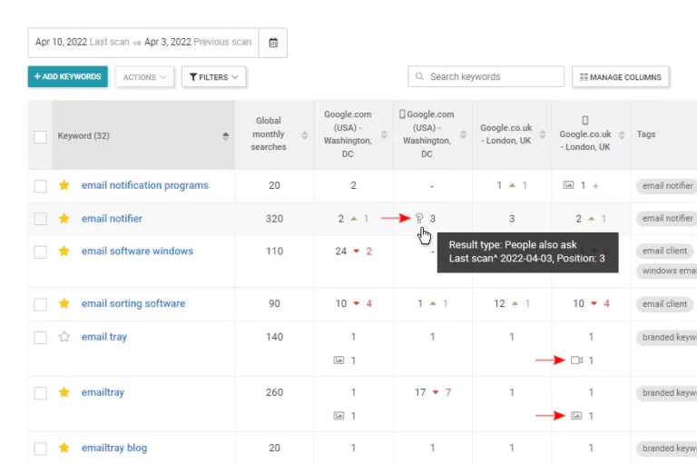Viewport: 697px width, 464px height.
Task: Click the windows email tag
Action: pyautogui.click(x=667, y=271)
